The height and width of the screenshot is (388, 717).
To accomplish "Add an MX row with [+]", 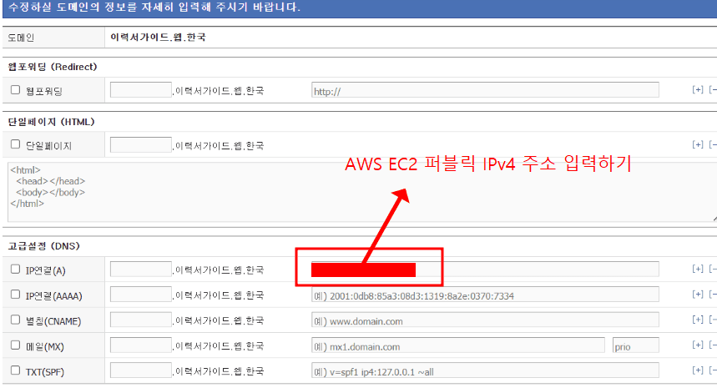I will point(698,345).
